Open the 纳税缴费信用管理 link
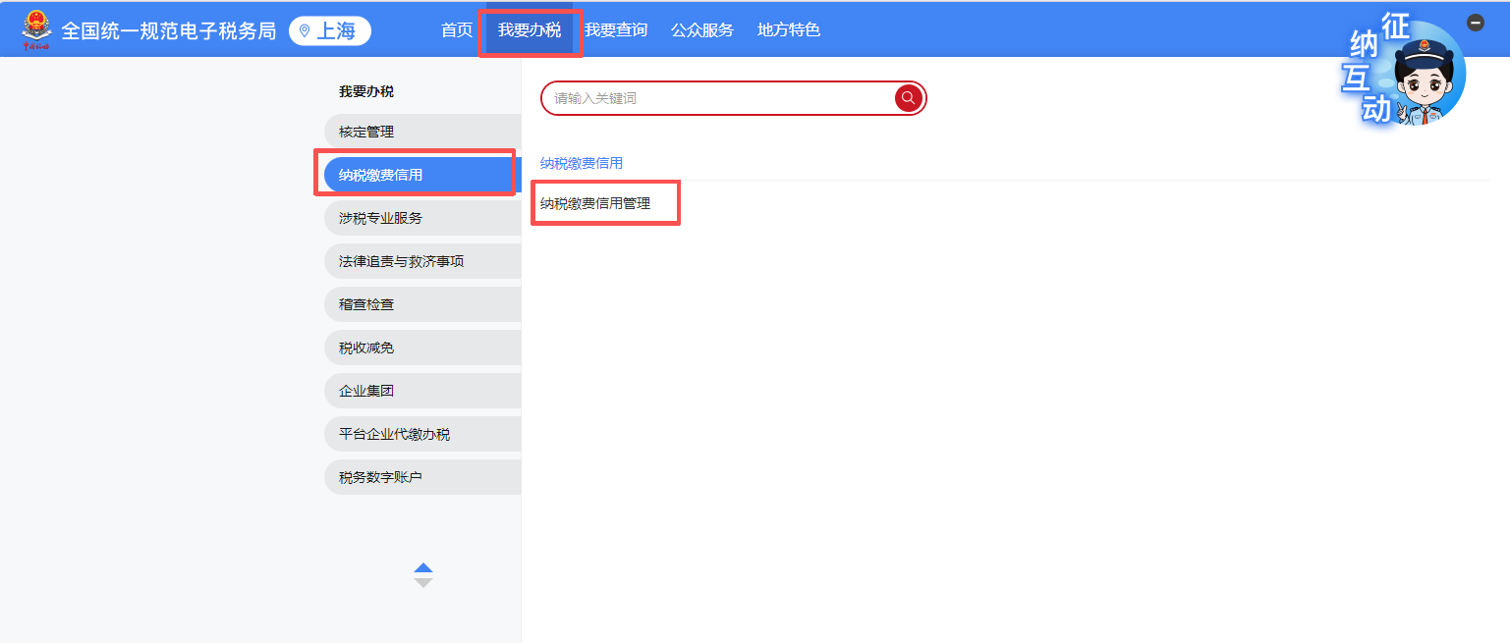1510x643 pixels. tap(595, 204)
